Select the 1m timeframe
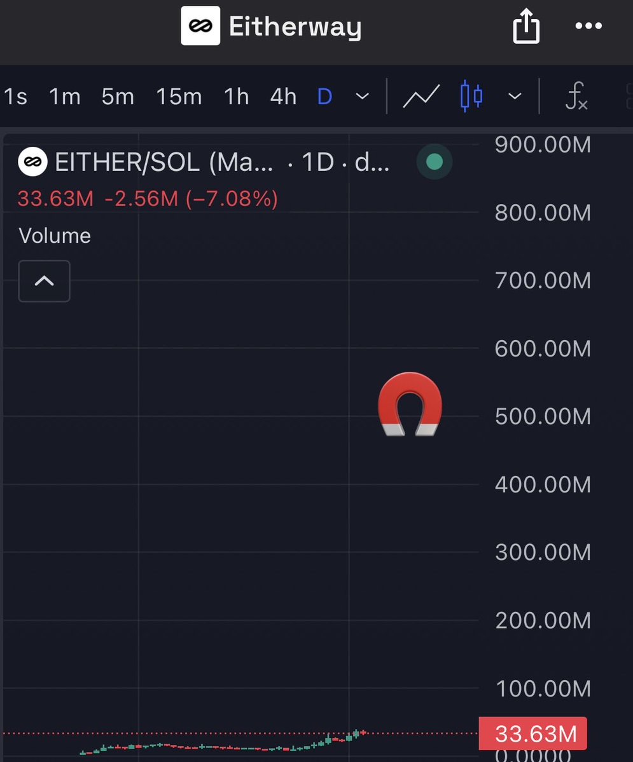 pyautogui.click(x=65, y=96)
